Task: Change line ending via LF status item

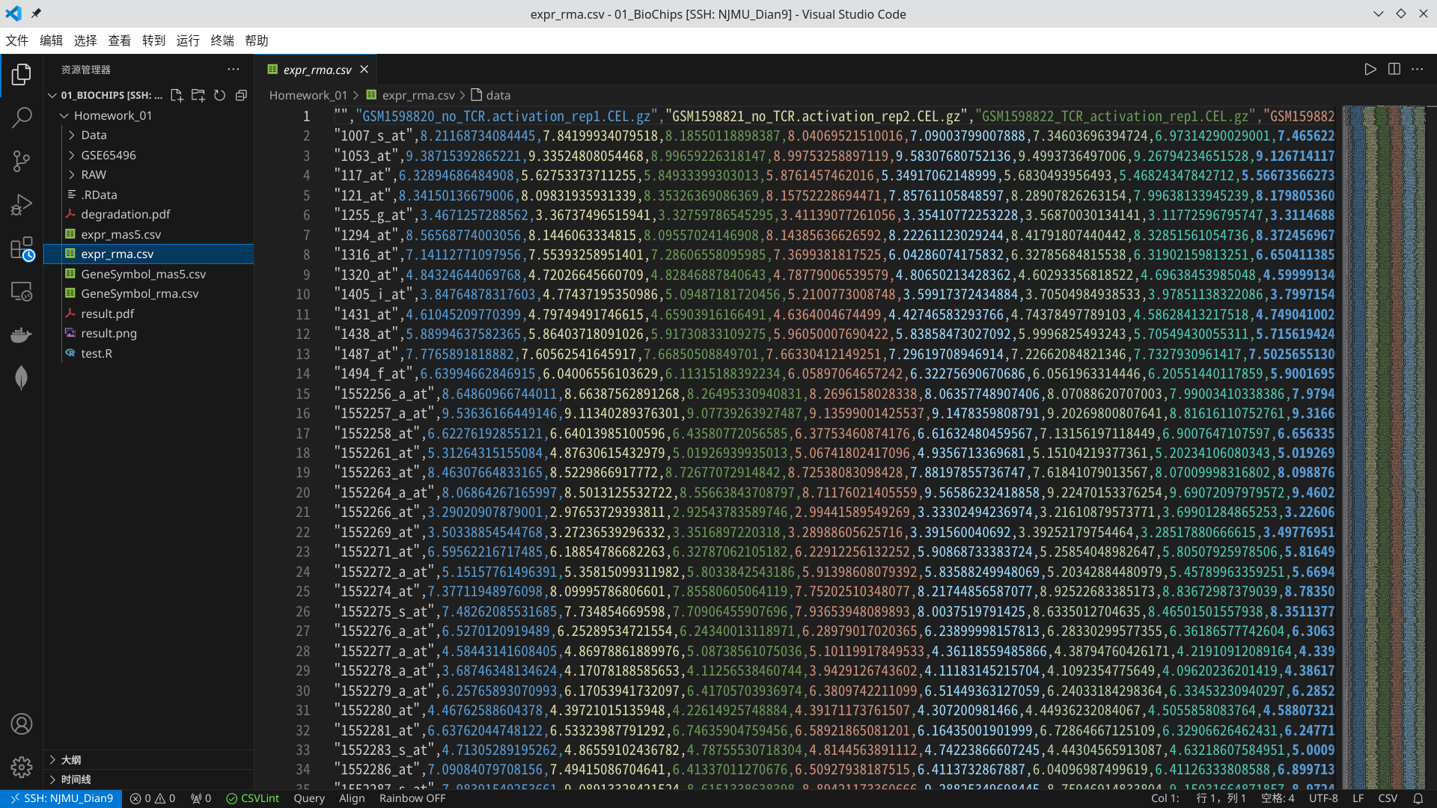Action: (1358, 798)
